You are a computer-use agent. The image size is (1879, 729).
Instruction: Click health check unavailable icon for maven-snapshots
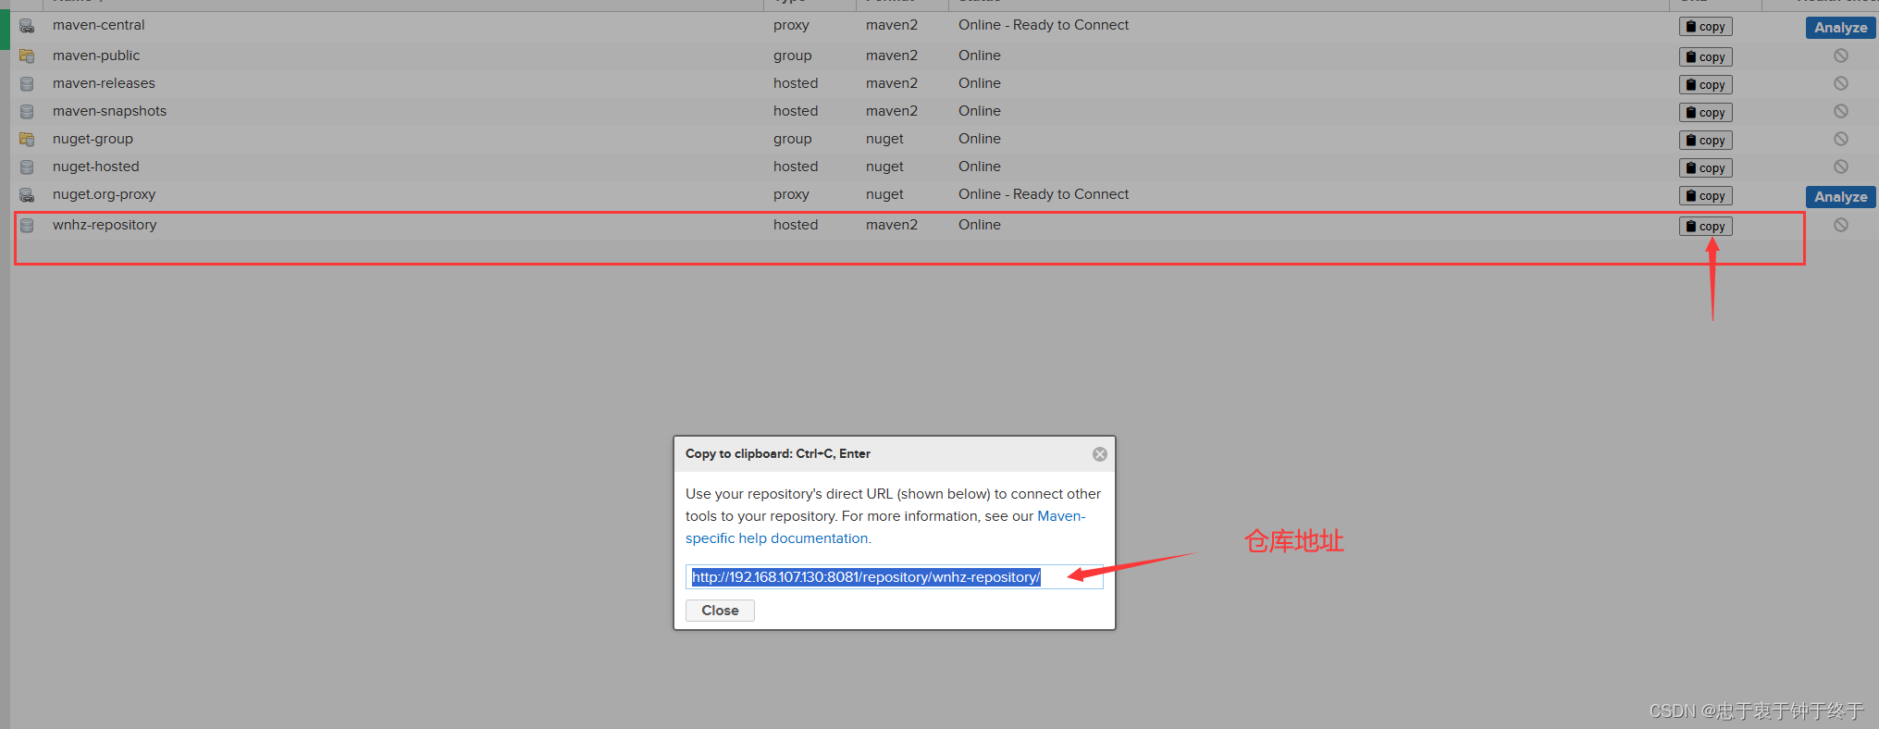[x=1841, y=111]
